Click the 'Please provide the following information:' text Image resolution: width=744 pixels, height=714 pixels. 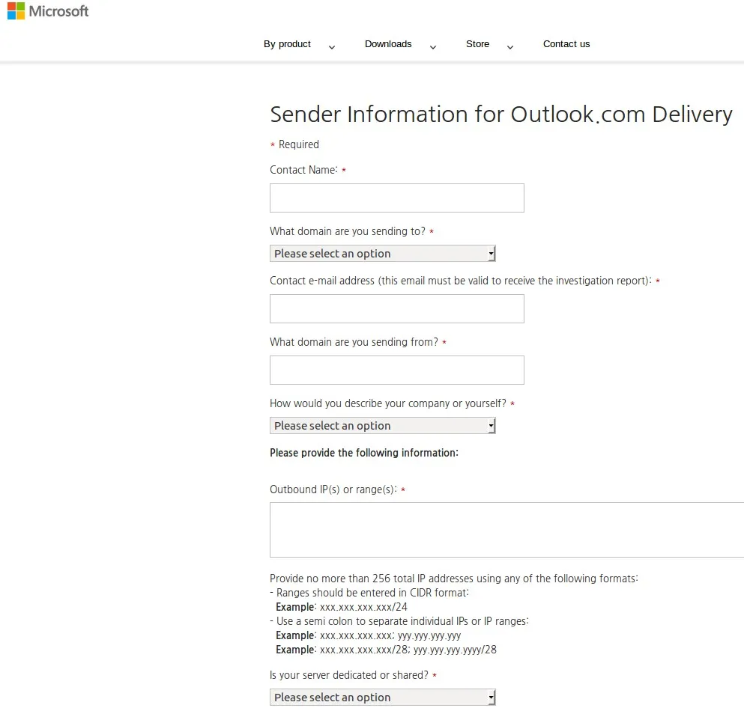(364, 453)
